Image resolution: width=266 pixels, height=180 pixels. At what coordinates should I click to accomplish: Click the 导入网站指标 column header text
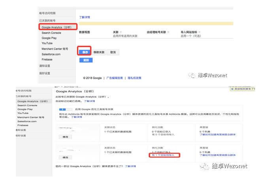(189, 32)
